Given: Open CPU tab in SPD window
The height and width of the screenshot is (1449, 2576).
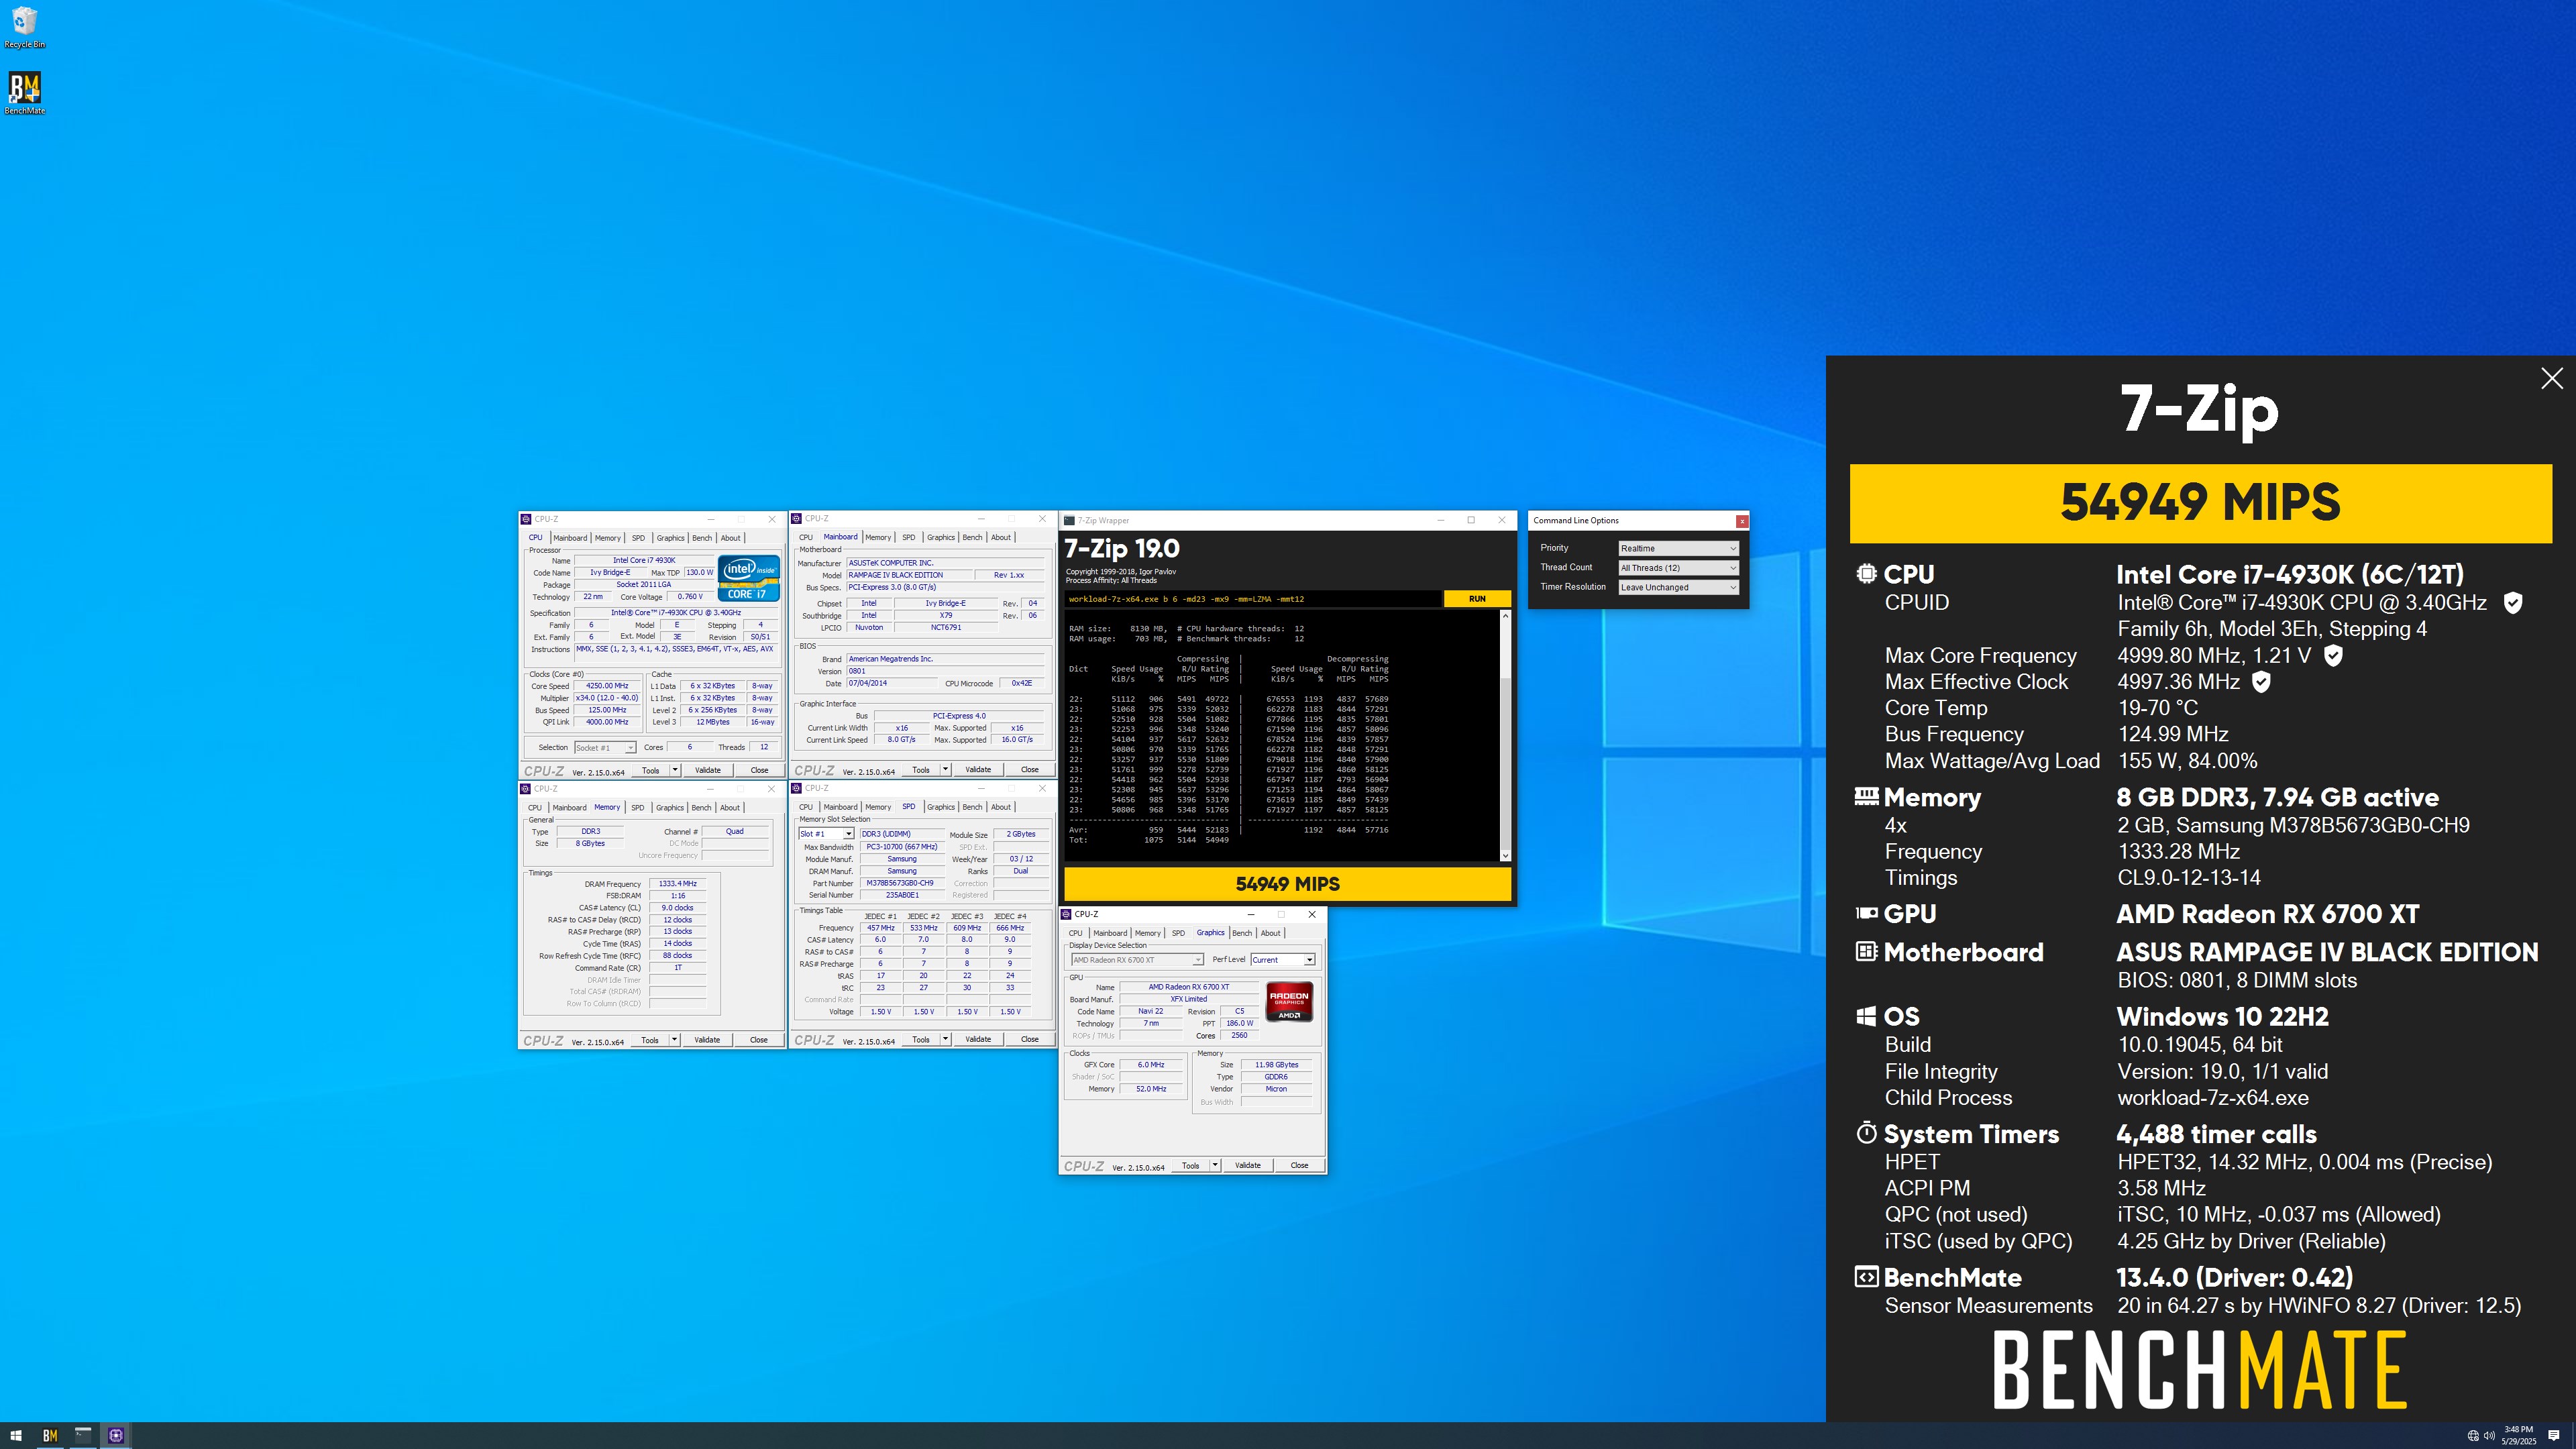Looking at the screenshot, I should (x=806, y=807).
